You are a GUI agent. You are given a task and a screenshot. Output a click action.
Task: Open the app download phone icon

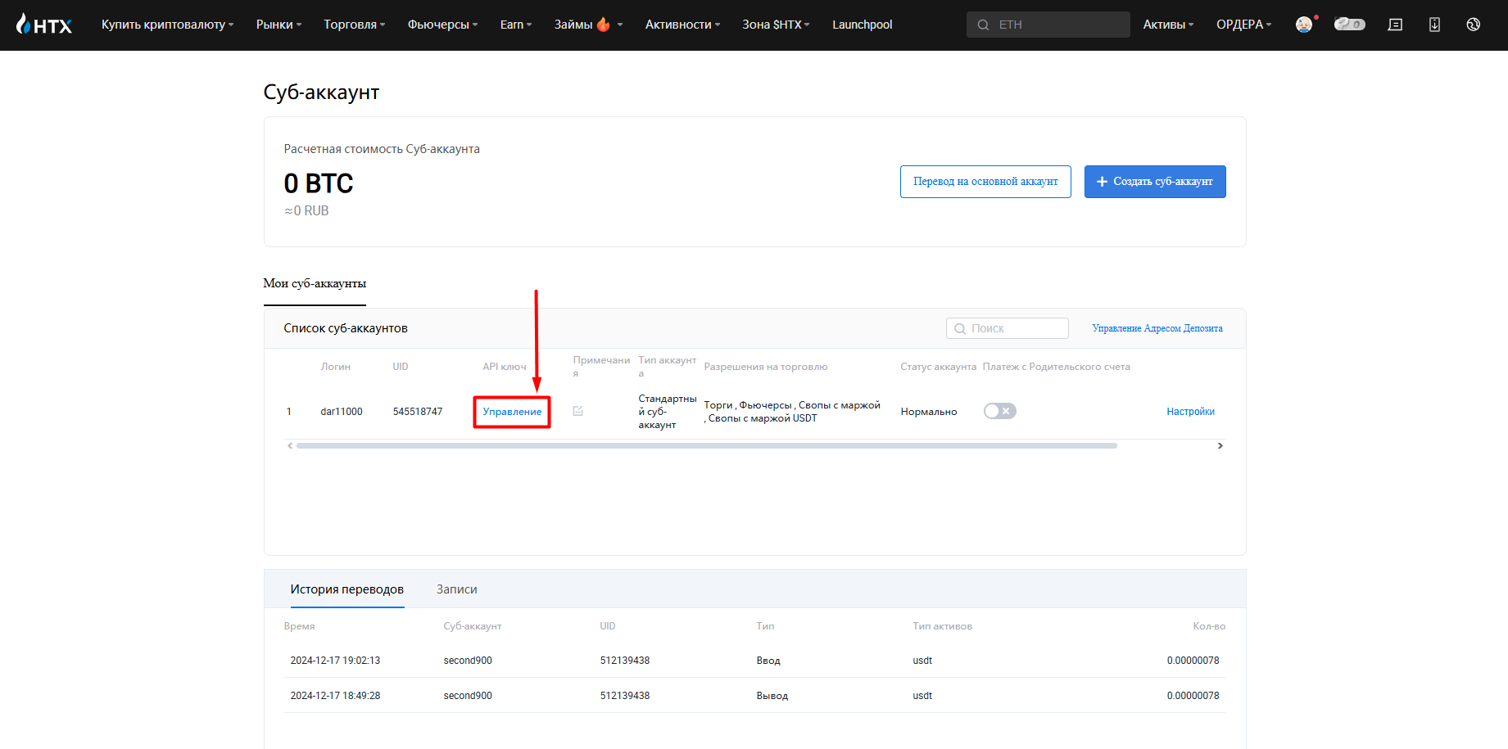click(x=1434, y=25)
